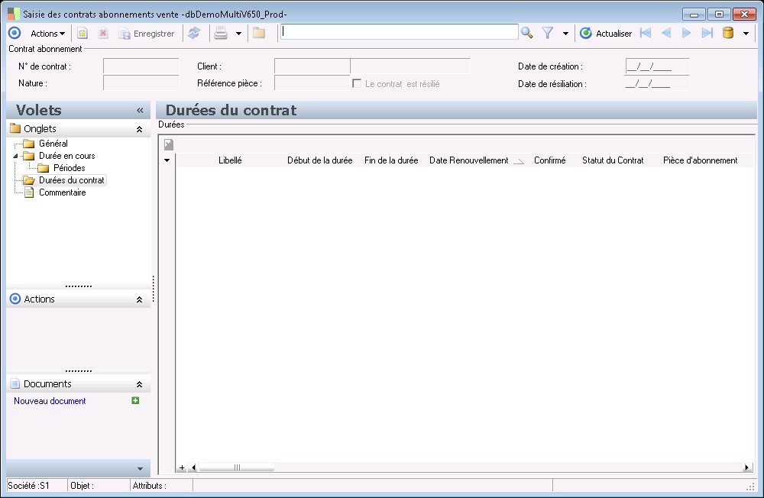Screen dimensions: 764x498
Task: Toggle Le contrat est résilié checkbox
Action: pyautogui.click(x=357, y=83)
